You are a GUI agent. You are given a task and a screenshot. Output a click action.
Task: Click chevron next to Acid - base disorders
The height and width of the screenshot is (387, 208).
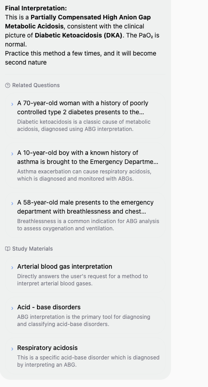click(x=12, y=308)
